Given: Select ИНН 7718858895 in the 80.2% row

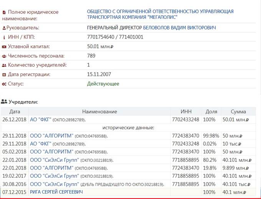Looking at the screenshot, I should click(x=185, y=160).
